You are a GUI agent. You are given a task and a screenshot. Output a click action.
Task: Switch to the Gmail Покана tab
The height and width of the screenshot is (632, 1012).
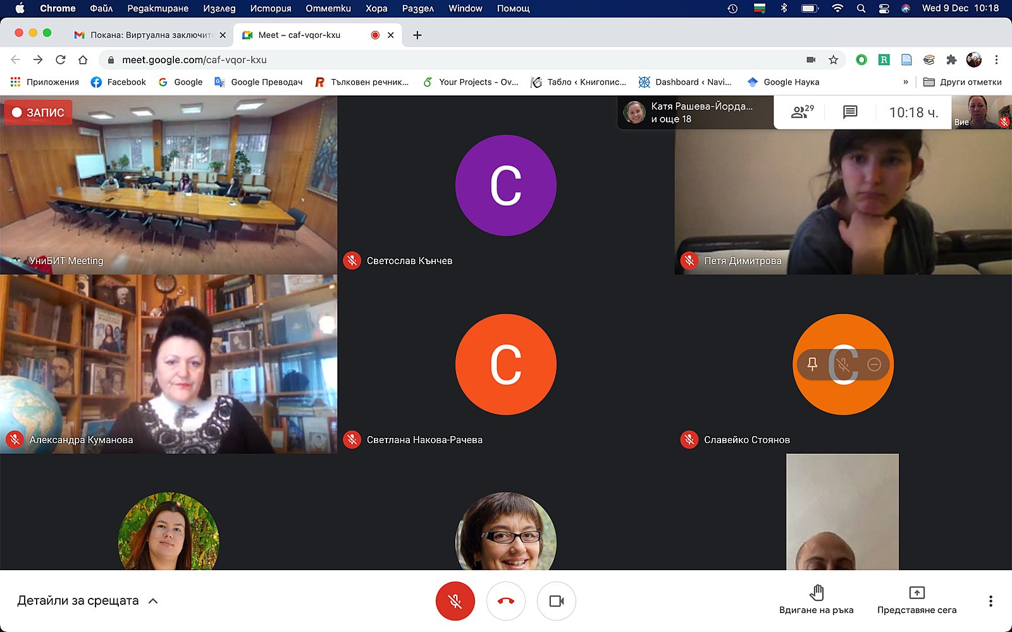tap(150, 35)
